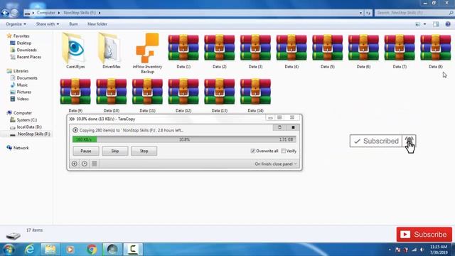Click the window icon beside the TeraCopy stop square
455x256 pixels.
click(279, 127)
